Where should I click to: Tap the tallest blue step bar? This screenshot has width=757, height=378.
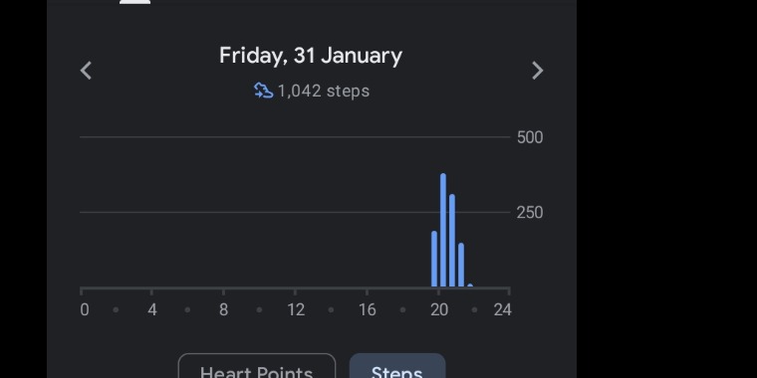[x=443, y=231]
